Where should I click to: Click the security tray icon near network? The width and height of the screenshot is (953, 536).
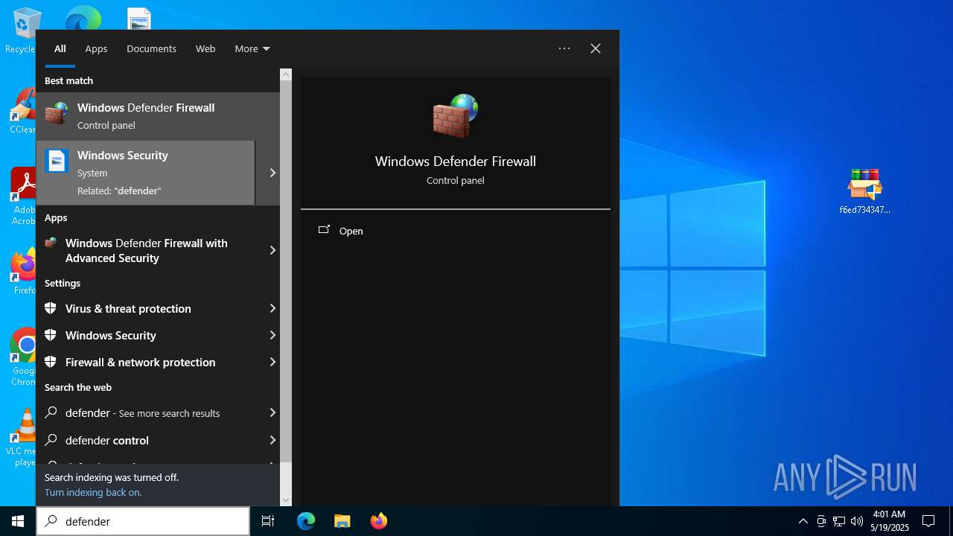point(821,521)
